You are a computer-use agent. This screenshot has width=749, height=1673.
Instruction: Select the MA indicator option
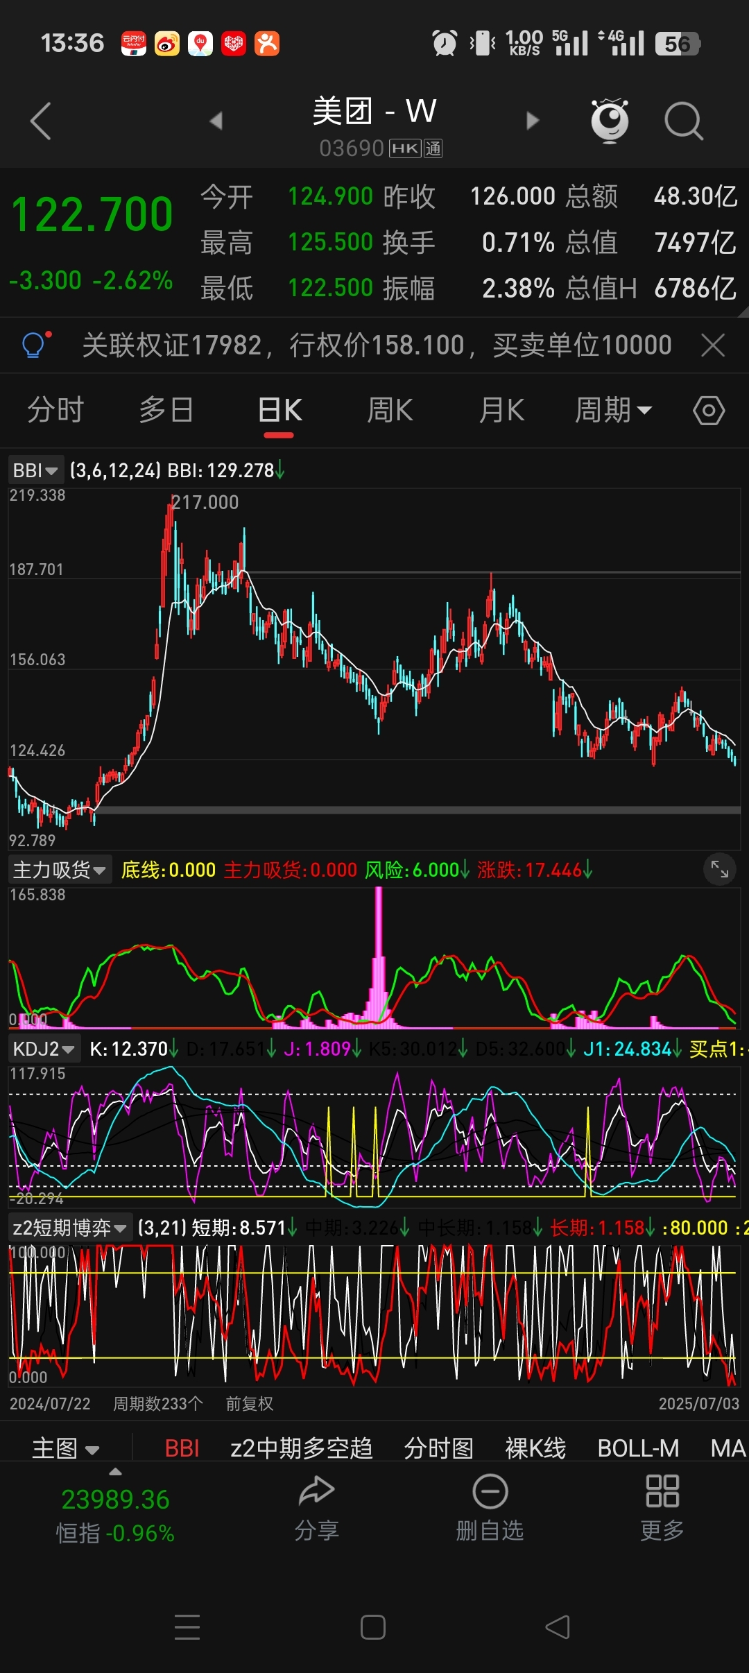coord(728,1448)
